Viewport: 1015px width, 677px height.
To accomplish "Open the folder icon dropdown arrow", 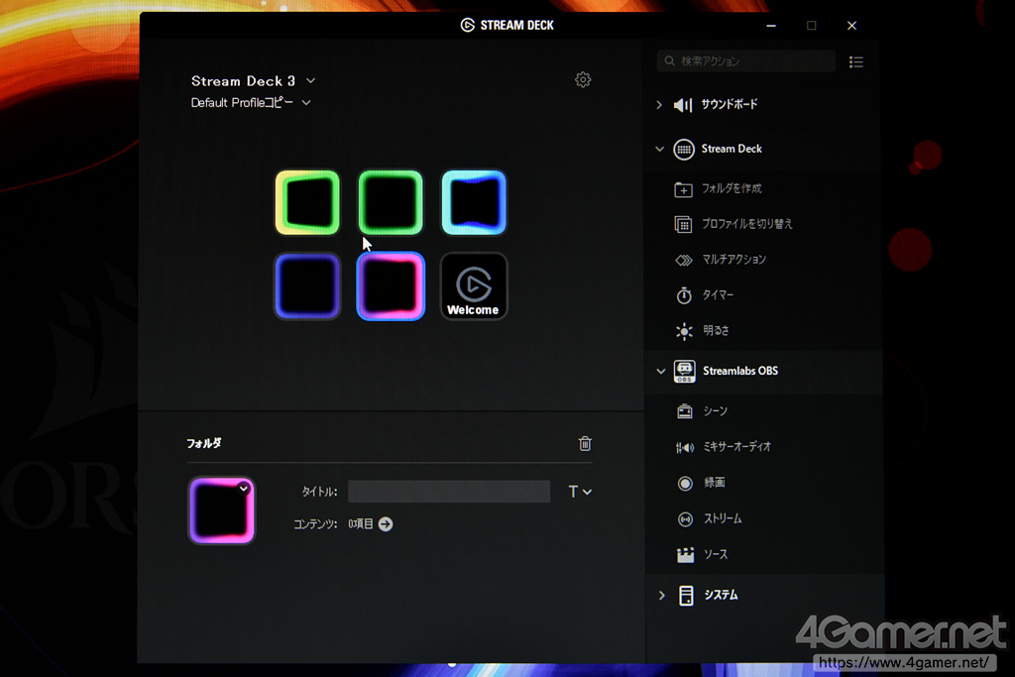I will (244, 489).
